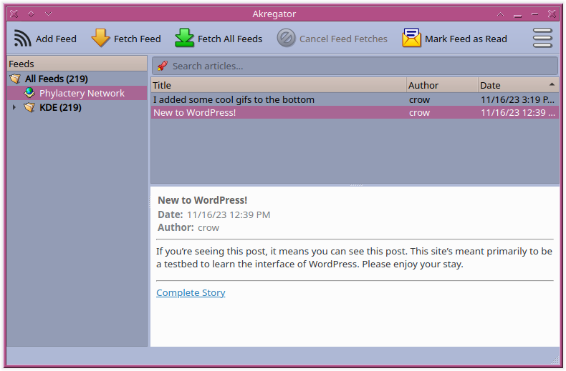Screen dimensions: 566x371
Task: Click date 11/16/23 3:19 in article list
Action: point(517,100)
